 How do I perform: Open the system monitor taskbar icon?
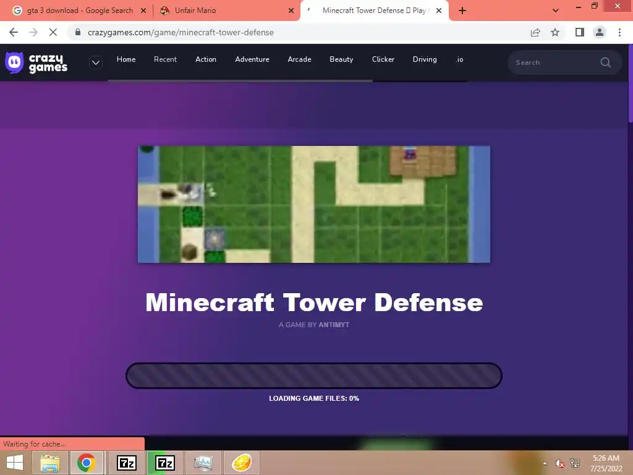[x=203, y=463]
